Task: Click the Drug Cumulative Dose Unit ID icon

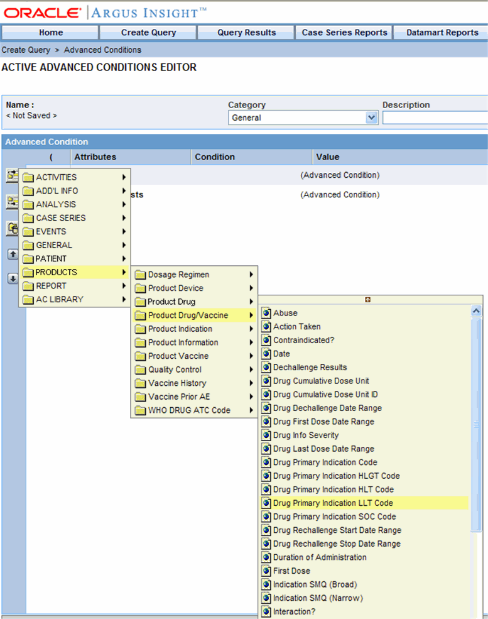Action: 266,395
